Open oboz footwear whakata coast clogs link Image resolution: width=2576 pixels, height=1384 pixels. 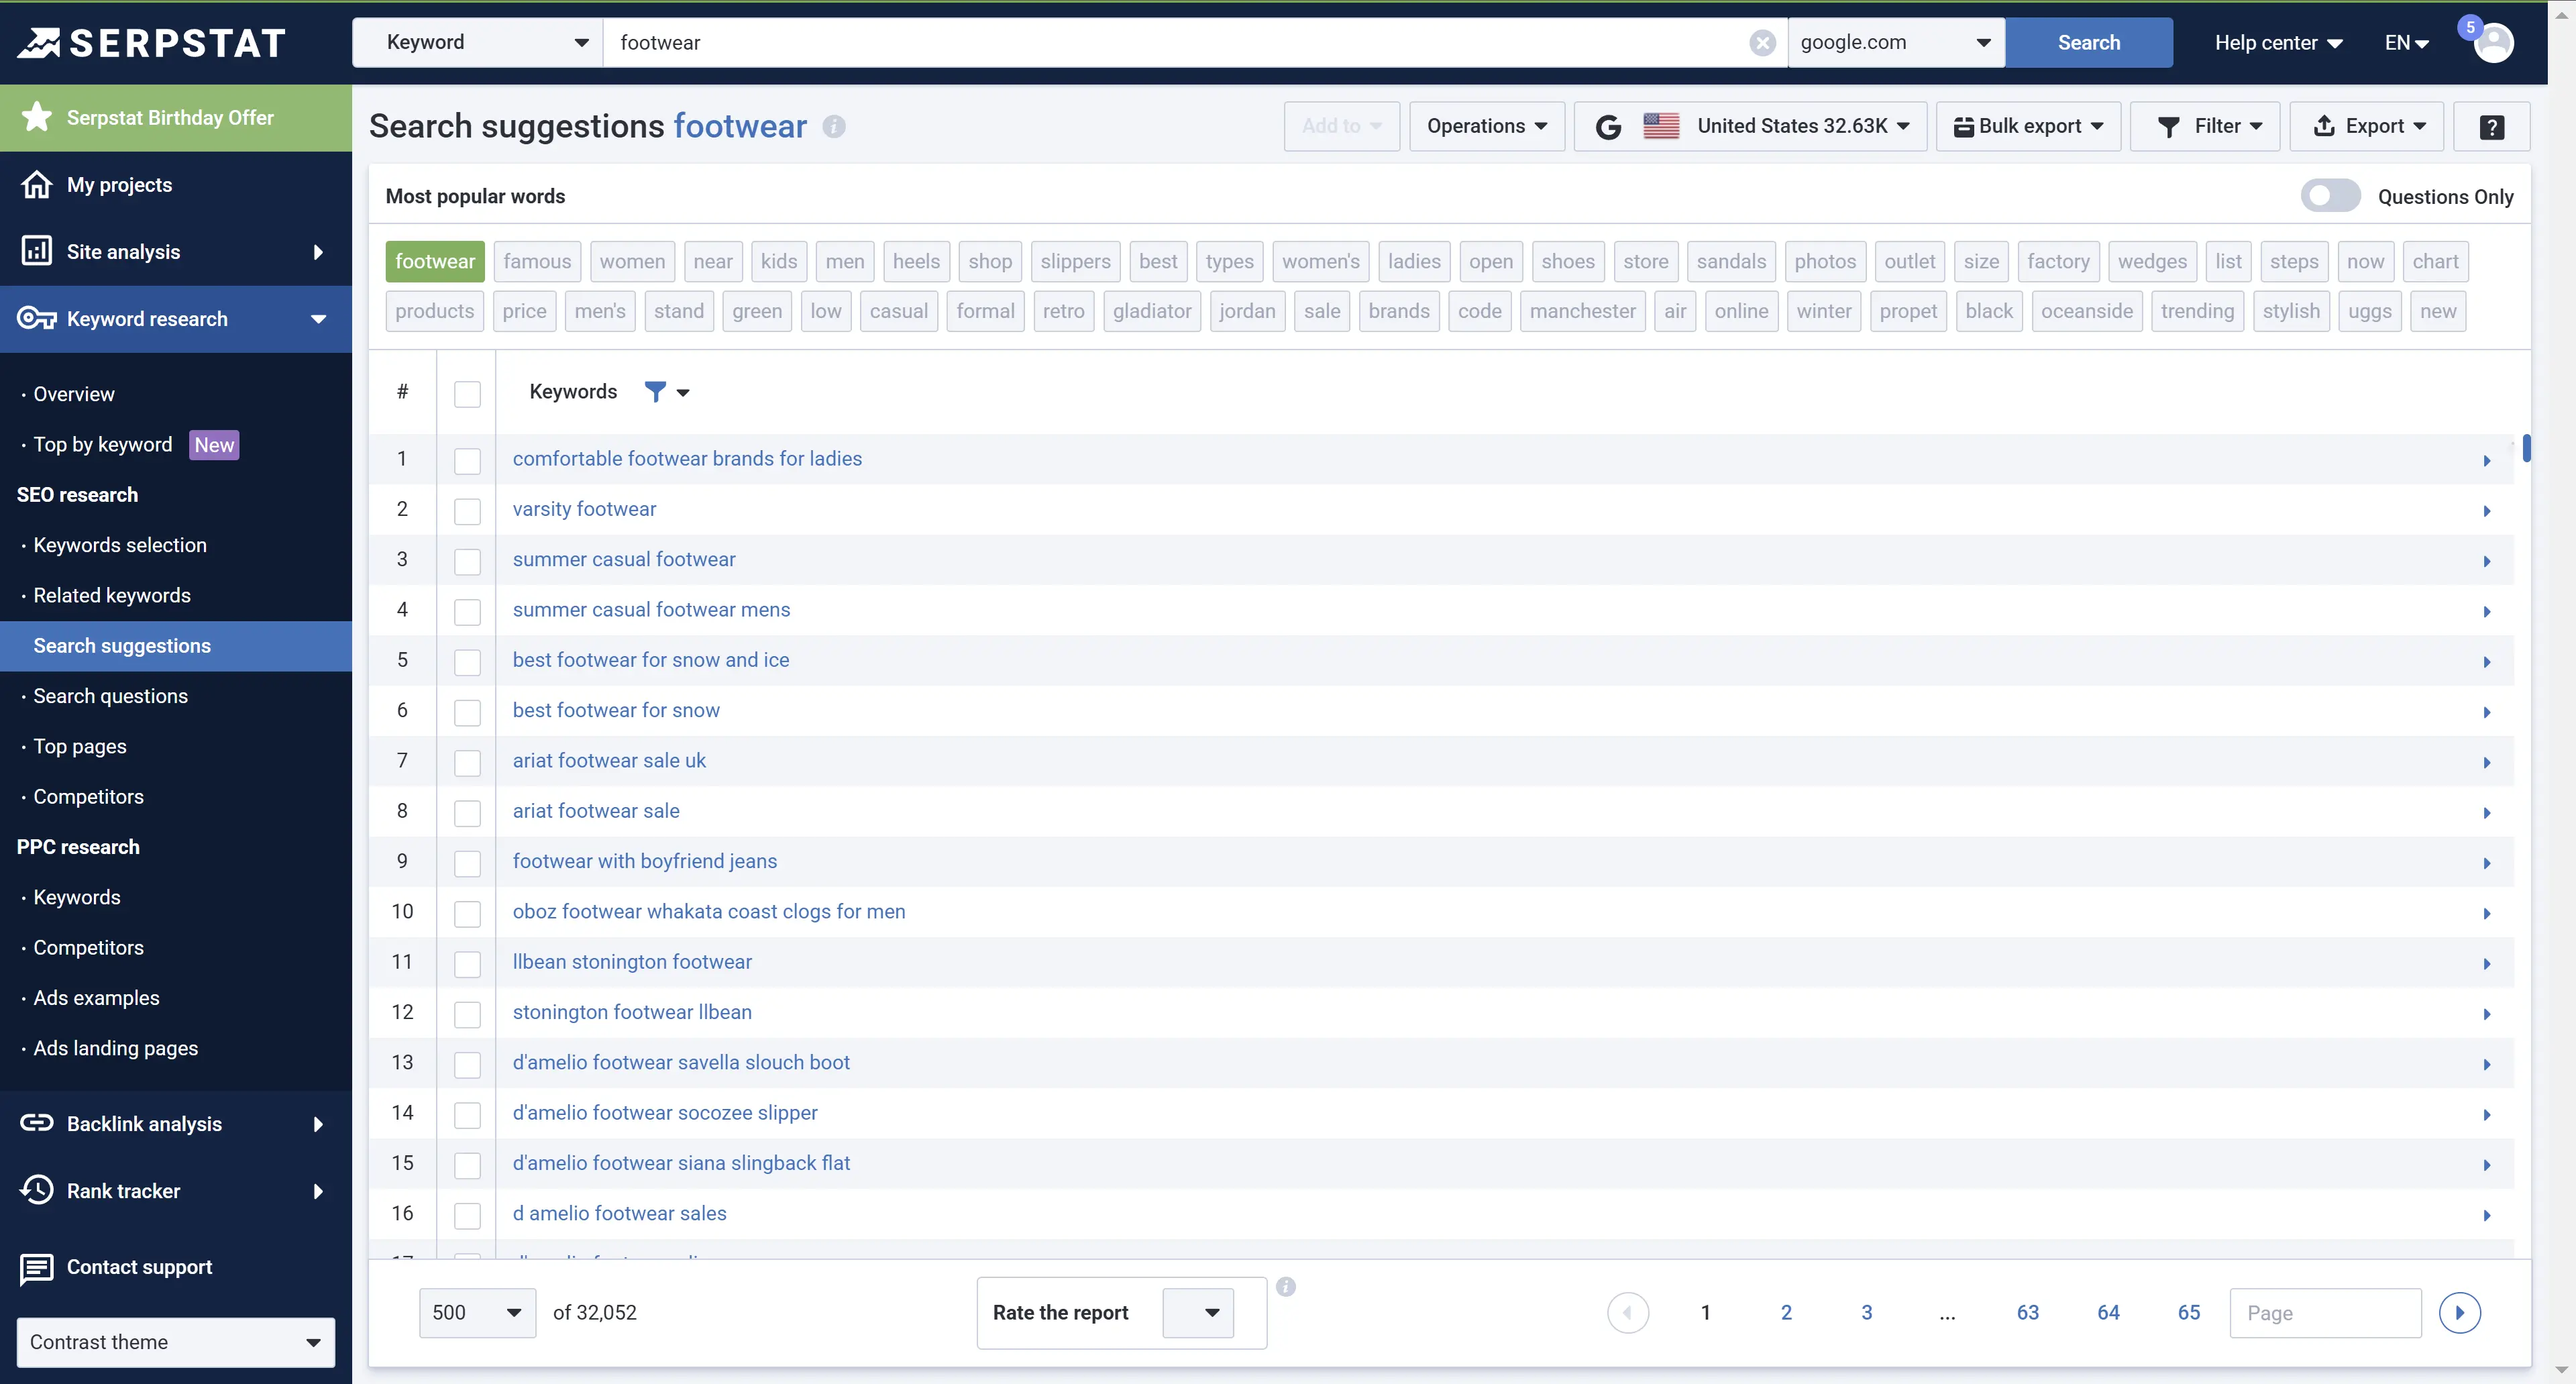click(x=708, y=911)
